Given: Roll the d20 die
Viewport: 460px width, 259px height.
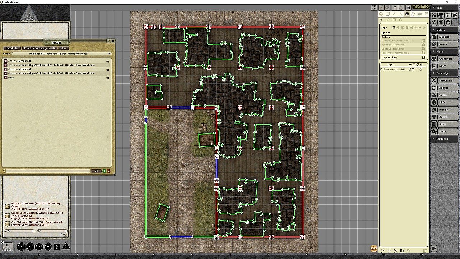Looking at the screenshot, I should 22,247.
